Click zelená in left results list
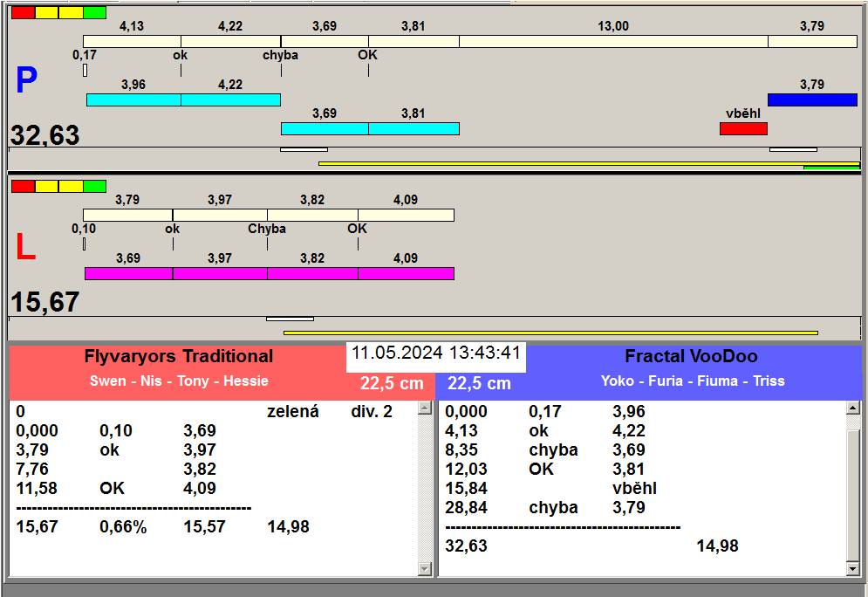The height and width of the screenshot is (597, 868). [293, 411]
